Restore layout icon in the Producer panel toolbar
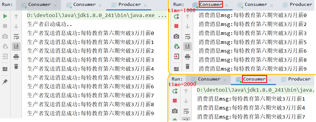The image size is (316, 122). point(5,69)
